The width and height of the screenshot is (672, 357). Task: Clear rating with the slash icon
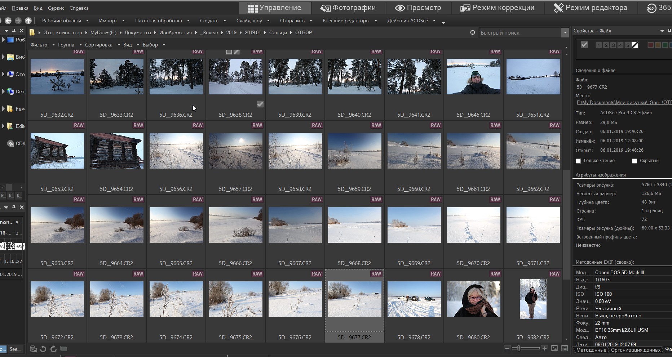635,45
